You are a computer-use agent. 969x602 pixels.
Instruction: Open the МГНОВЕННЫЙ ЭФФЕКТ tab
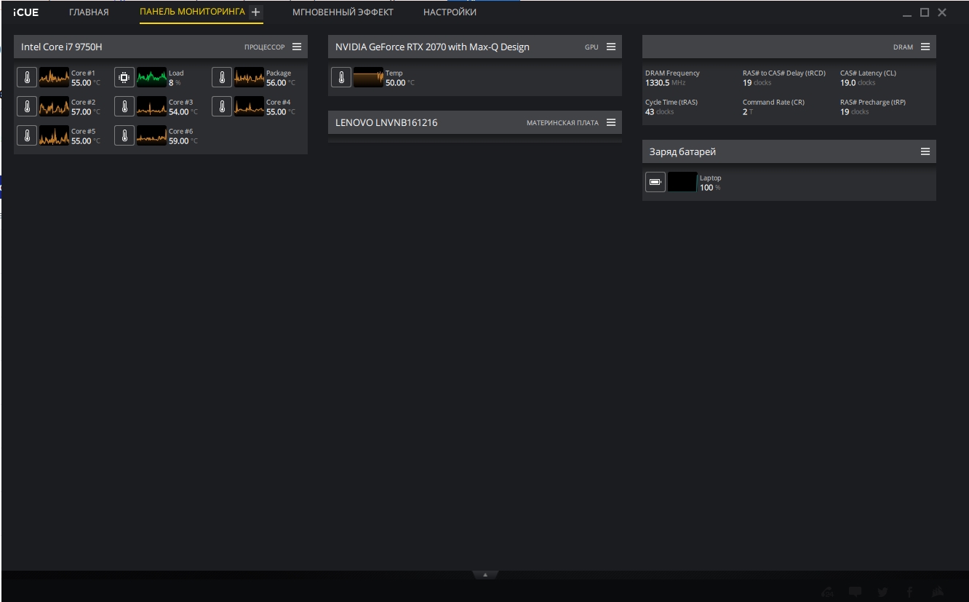point(343,12)
